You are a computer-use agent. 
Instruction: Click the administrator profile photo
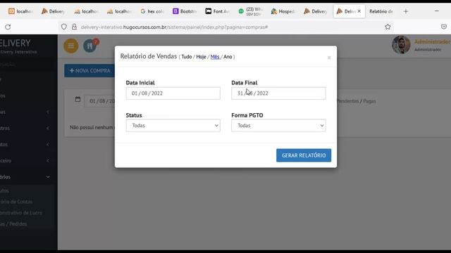point(401,45)
